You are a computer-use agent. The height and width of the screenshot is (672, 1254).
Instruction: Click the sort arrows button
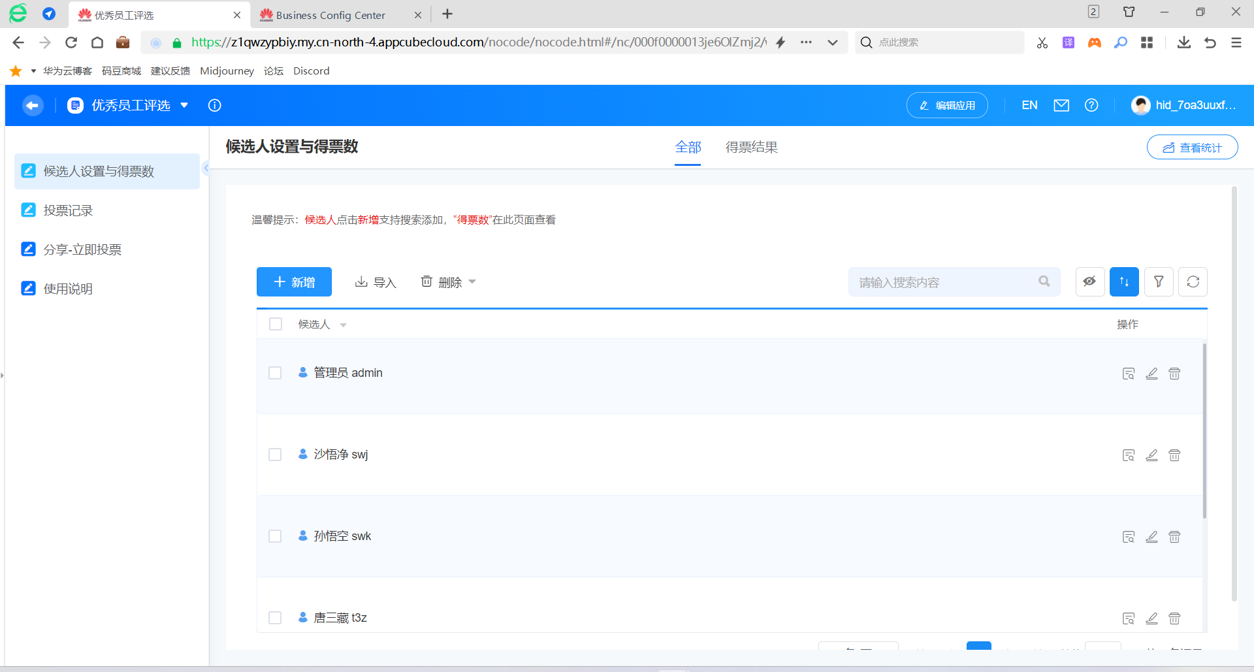(x=1124, y=281)
